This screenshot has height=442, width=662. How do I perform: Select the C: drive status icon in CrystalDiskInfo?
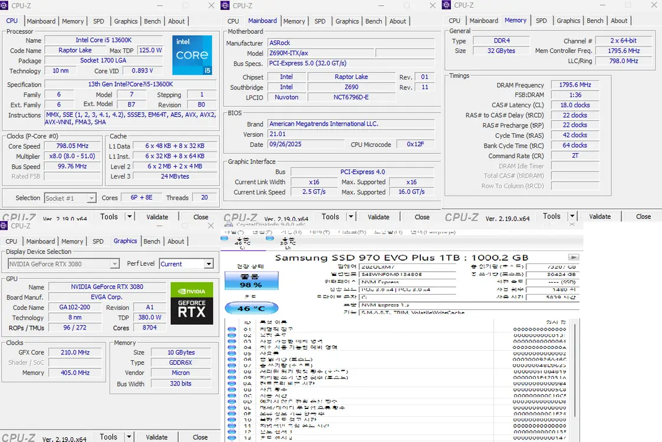[225, 239]
